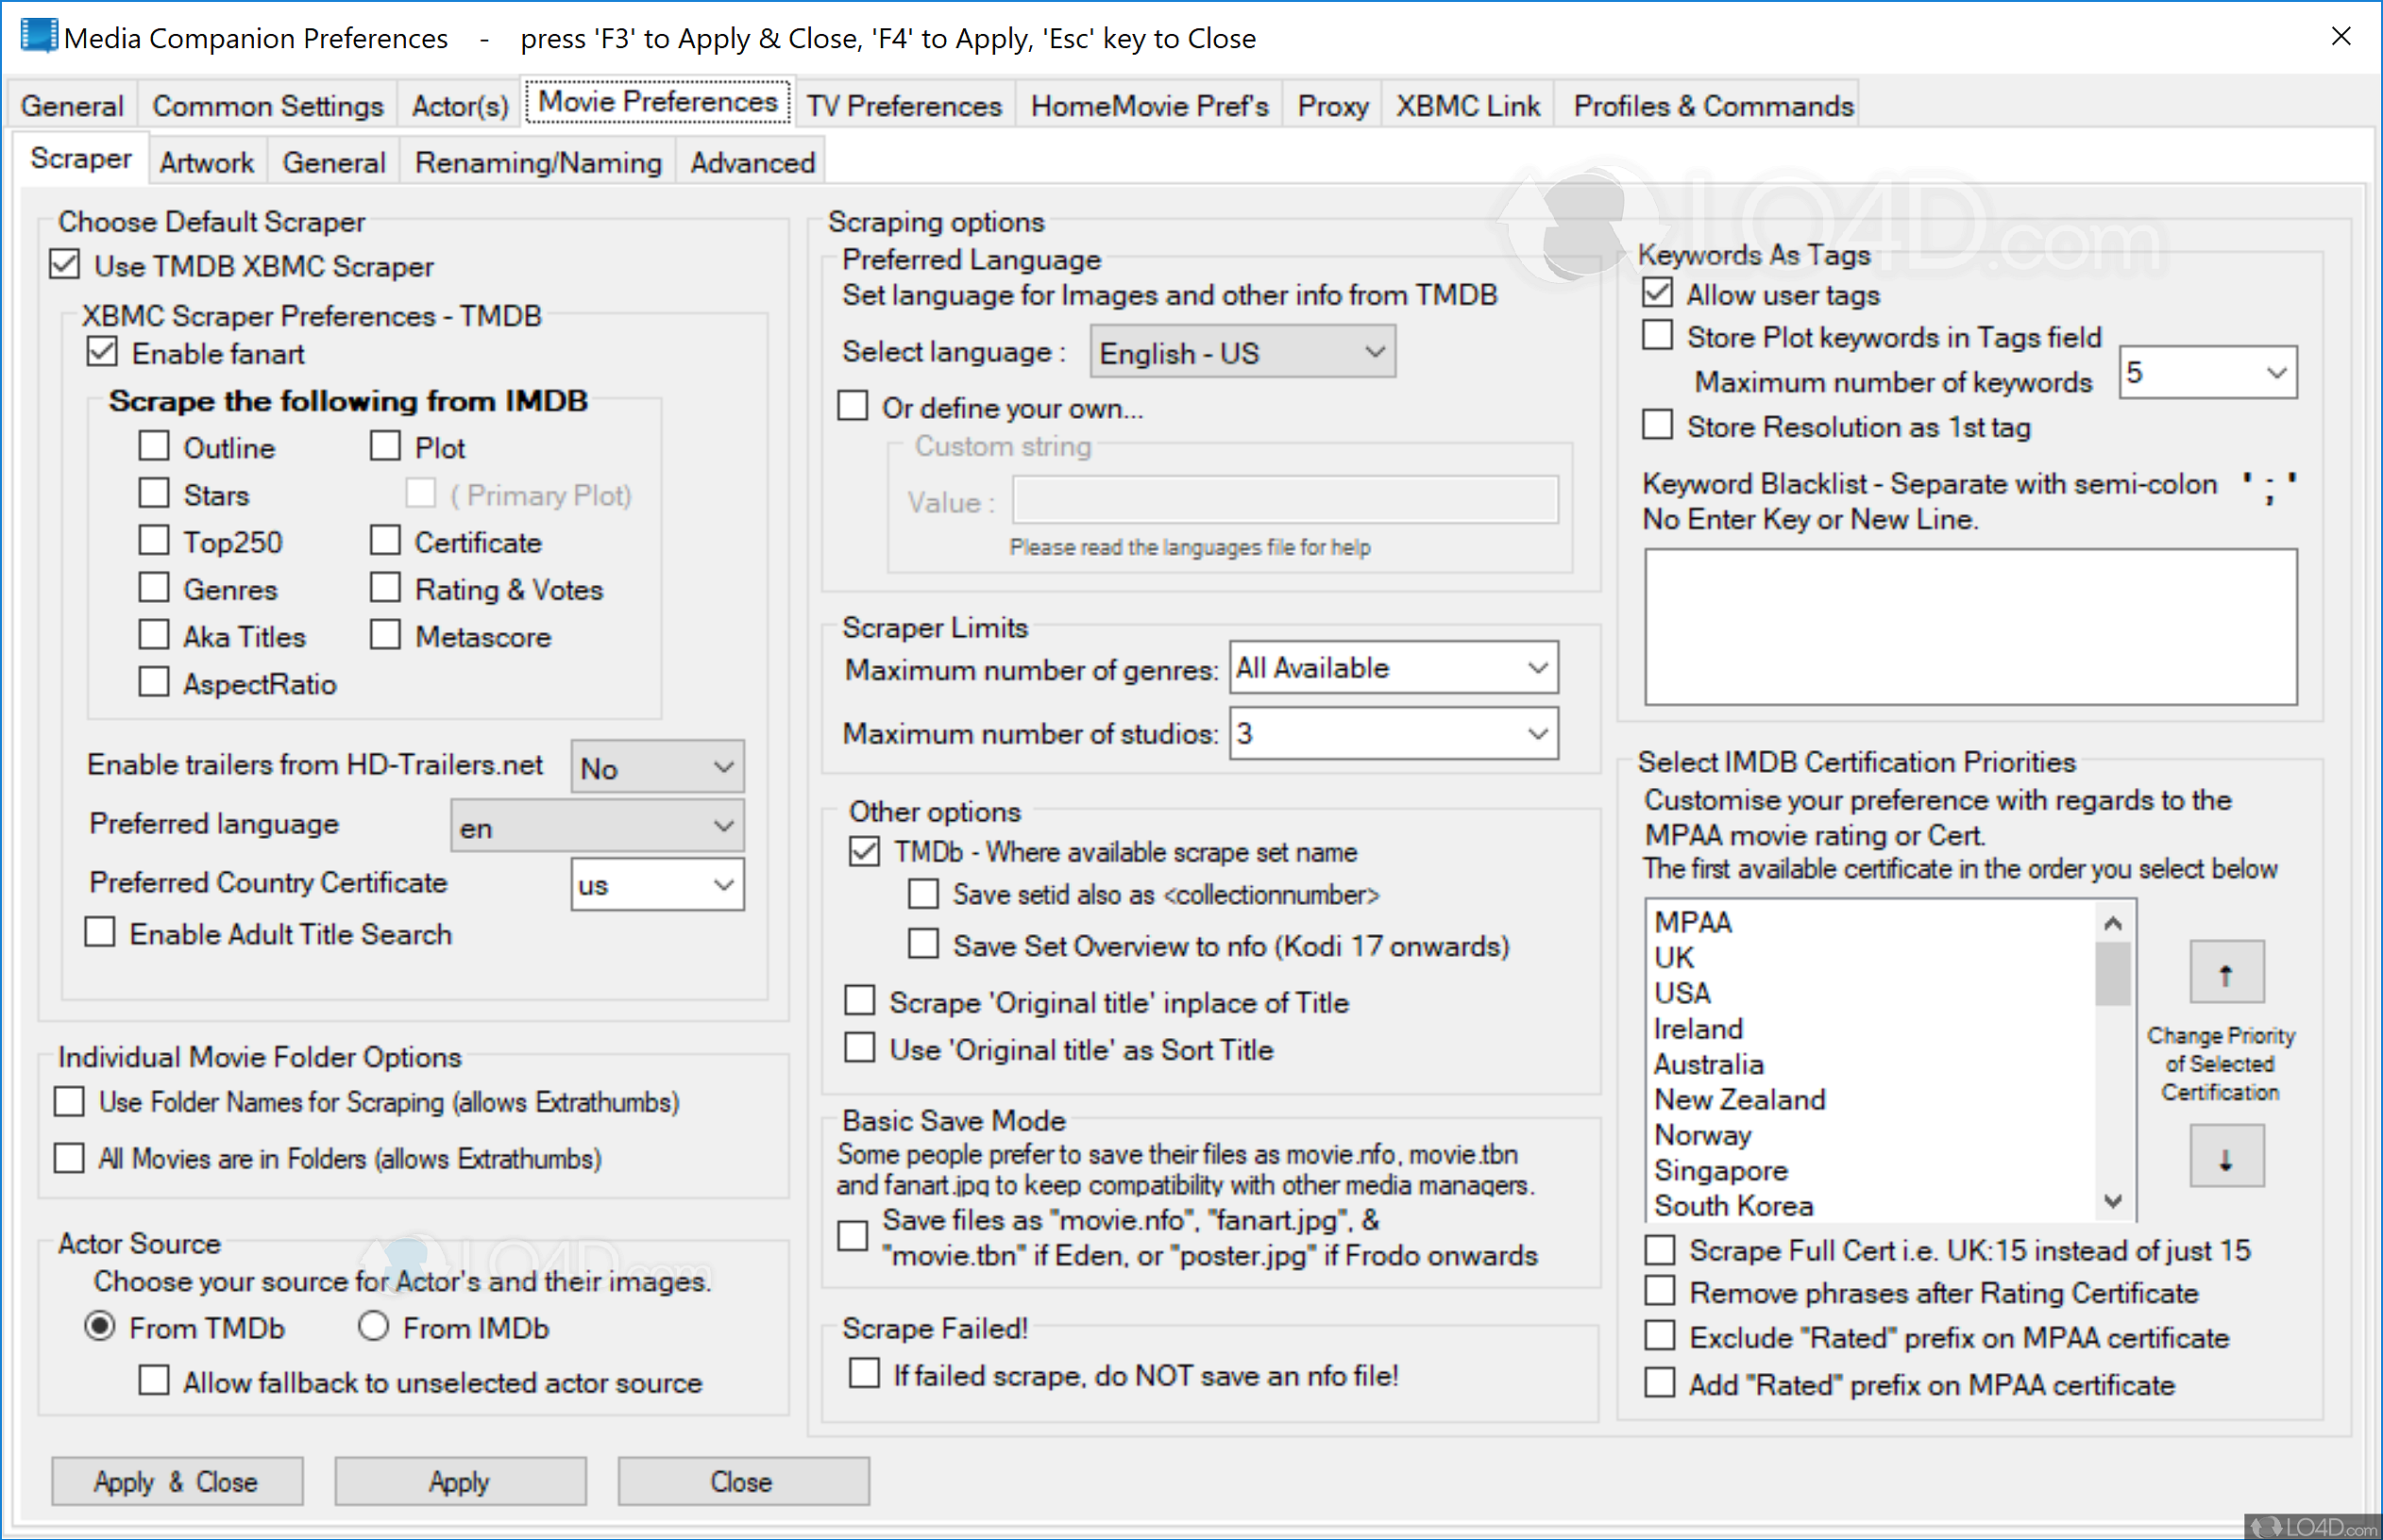Uncheck TMDb scrape set name option
This screenshot has width=2383, height=1540.
865,851
